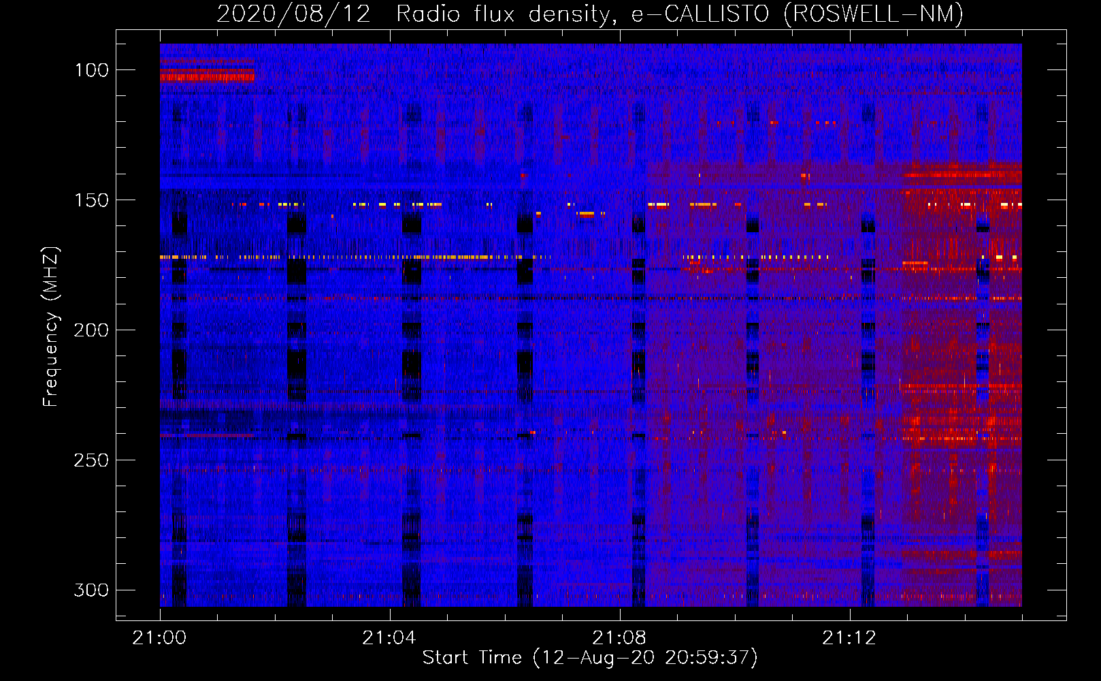Select the "Frequency (MHZ)" y-axis label
The image size is (1101, 681).
51,327
